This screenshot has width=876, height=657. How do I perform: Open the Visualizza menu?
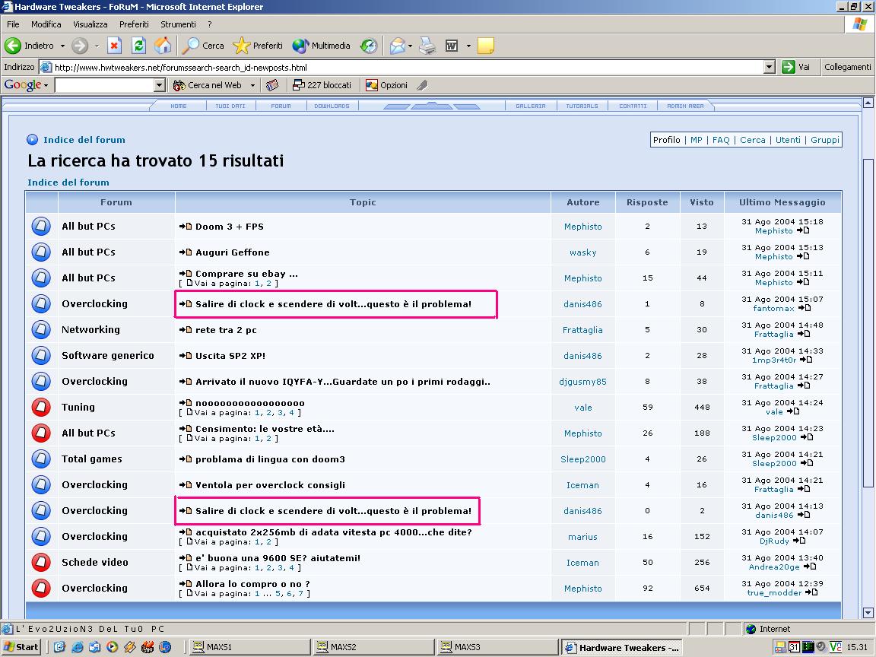[90, 24]
